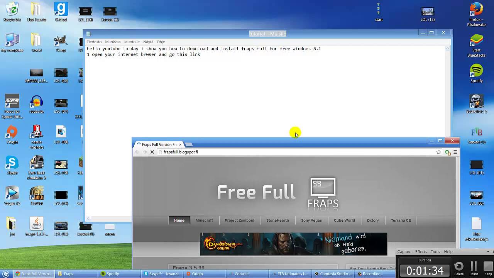Open the Windows Start button

click(7, 274)
